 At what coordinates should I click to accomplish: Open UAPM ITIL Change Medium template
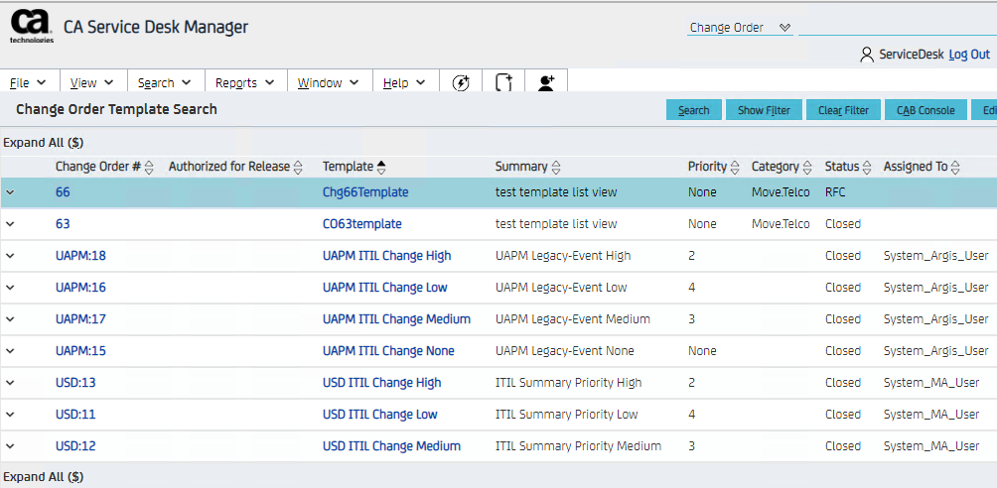397,319
